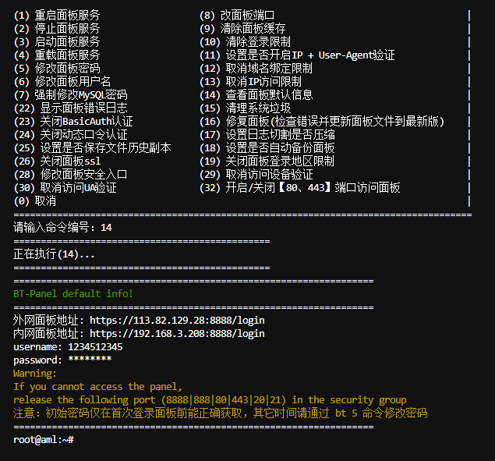Click menu line (23) 关闭BasicAuth认证
The image size is (495, 461).
[x=73, y=122]
